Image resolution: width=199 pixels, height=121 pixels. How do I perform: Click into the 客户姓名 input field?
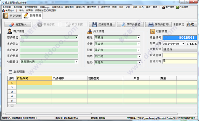[49, 44]
